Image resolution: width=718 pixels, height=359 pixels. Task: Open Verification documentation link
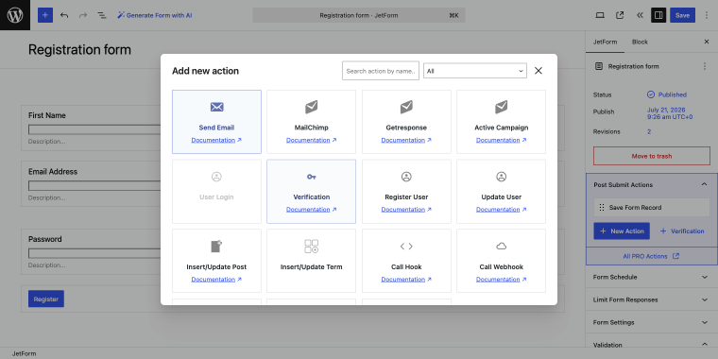pyautogui.click(x=312, y=210)
